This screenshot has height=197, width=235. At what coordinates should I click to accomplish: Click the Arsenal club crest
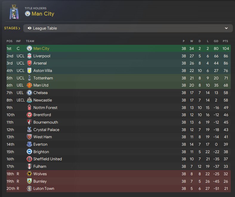pos(29,63)
